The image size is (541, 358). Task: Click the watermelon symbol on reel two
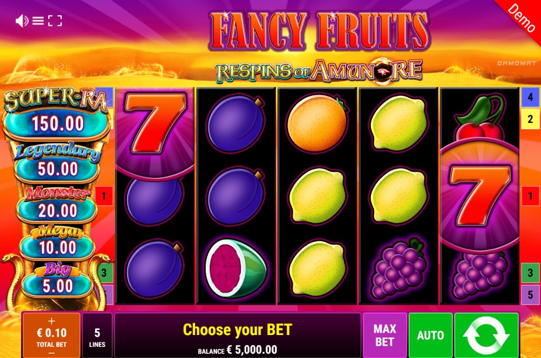point(236,268)
